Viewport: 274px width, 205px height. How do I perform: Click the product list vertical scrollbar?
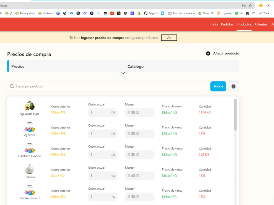235,115
